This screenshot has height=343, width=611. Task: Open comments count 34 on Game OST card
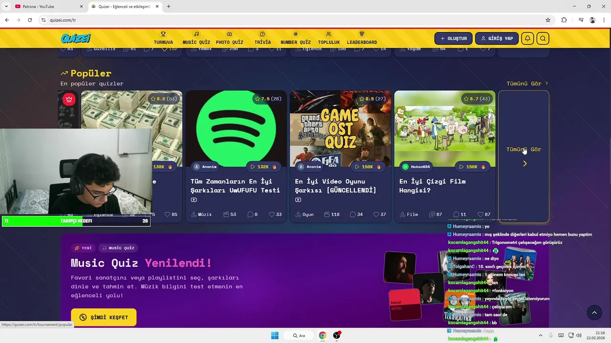pyautogui.click(x=356, y=214)
